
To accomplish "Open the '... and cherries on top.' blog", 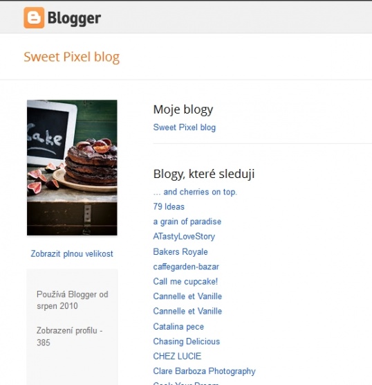I will click(195, 192).
